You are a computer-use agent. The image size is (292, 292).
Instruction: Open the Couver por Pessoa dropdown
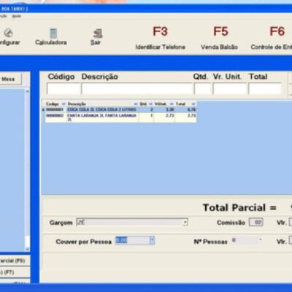(x=152, y=240)
